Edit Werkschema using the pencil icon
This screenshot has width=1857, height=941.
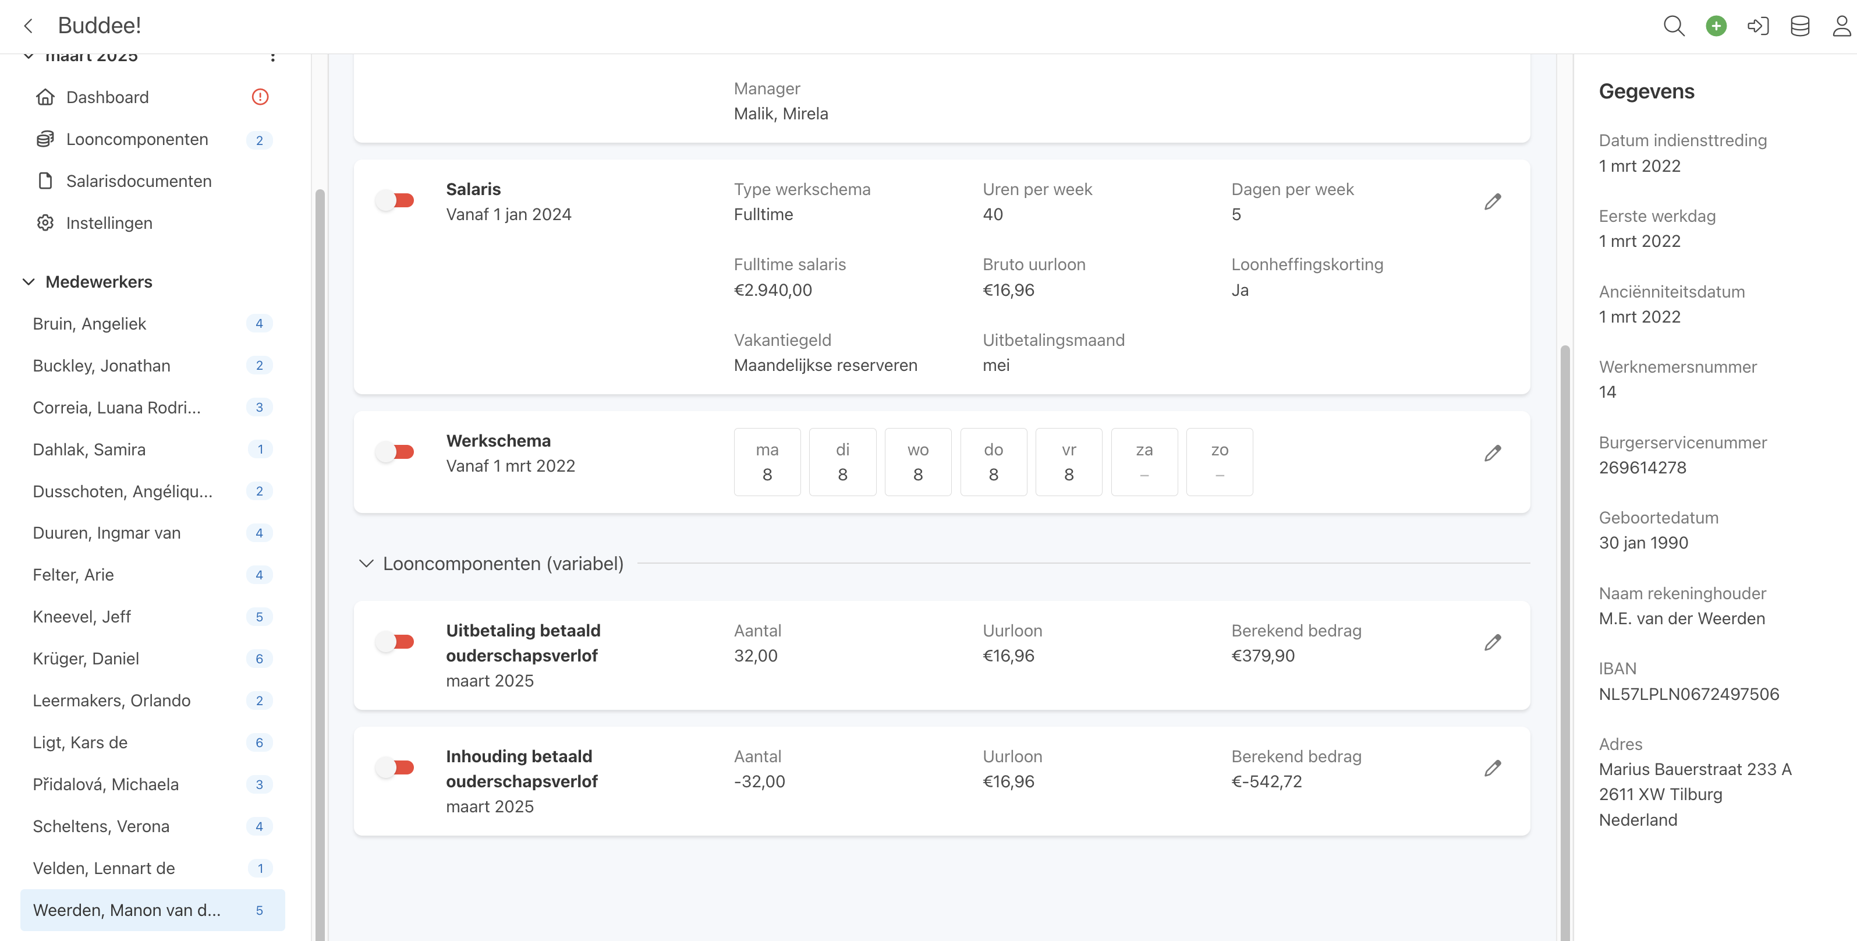click(x=1492, y=454)
